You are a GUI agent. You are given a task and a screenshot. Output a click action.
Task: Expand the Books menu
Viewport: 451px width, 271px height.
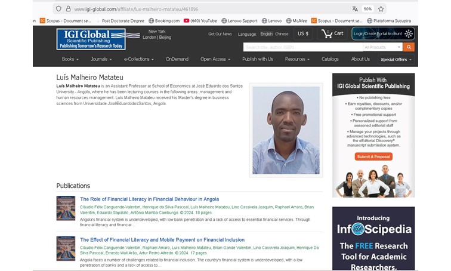70,59
